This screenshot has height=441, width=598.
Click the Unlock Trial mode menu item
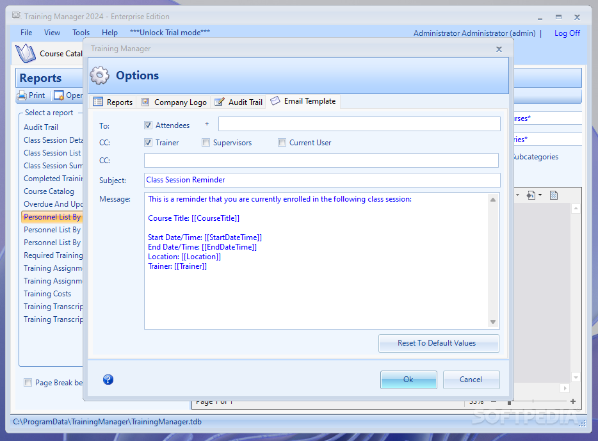[x=170, y=33]
